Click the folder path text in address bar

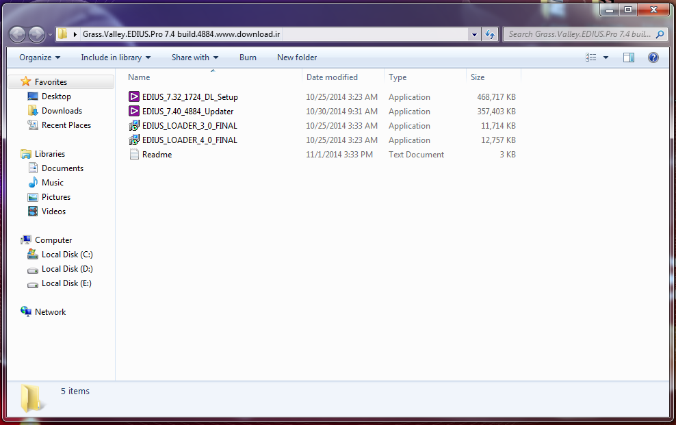coord(181,34)
